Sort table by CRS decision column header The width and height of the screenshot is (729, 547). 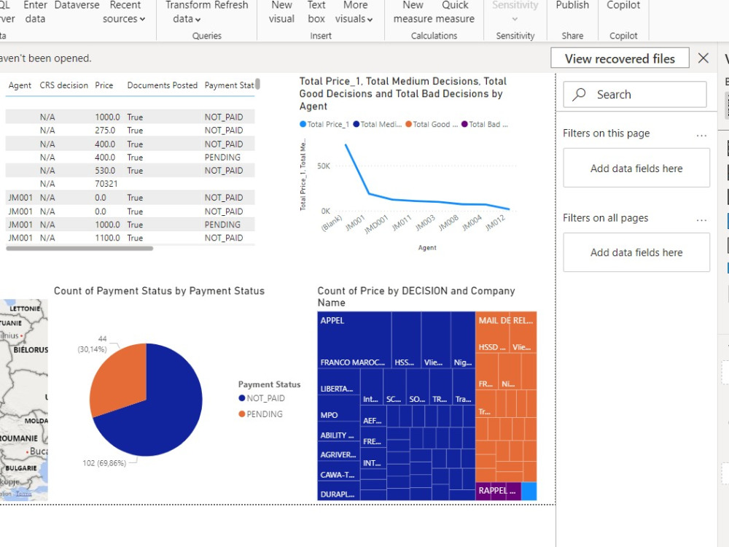pos(63,85)
